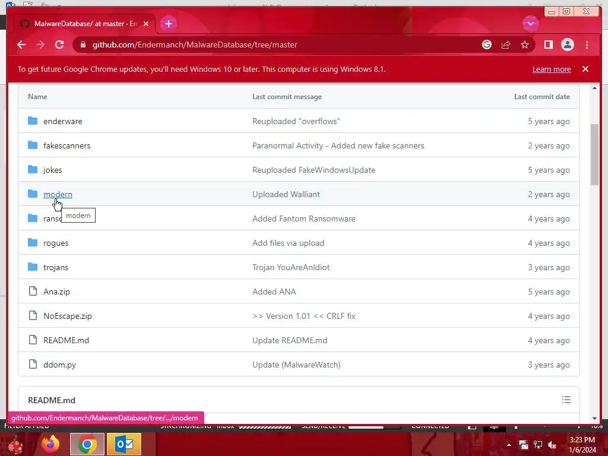Screen dimensions: 608x456
Task: Open commit 'Added Fantom Ransomware'
Action: (303, 218)
